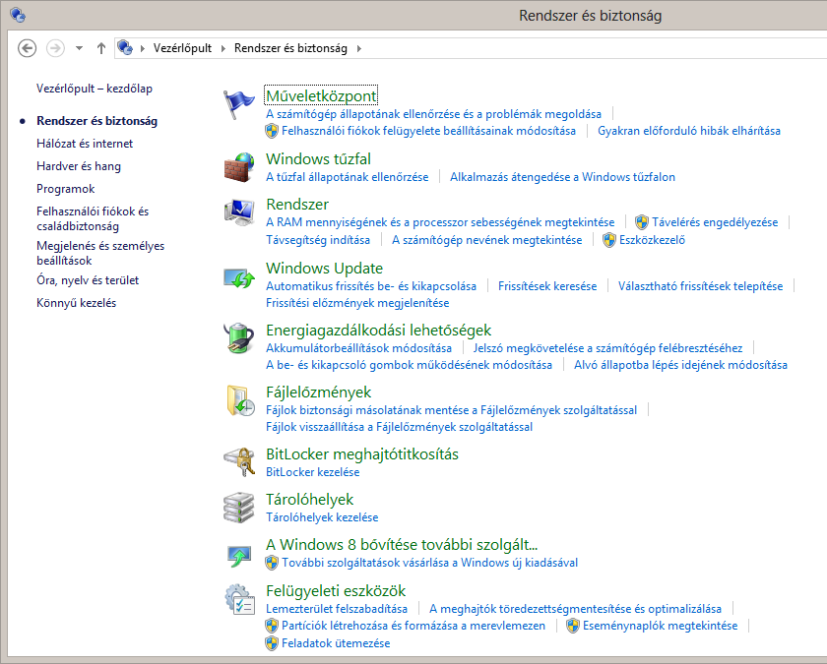This screenshot has width=827, height=664.
Task: Click Tárolóhelyek kezelése link
Action: (x=322, y=517)
